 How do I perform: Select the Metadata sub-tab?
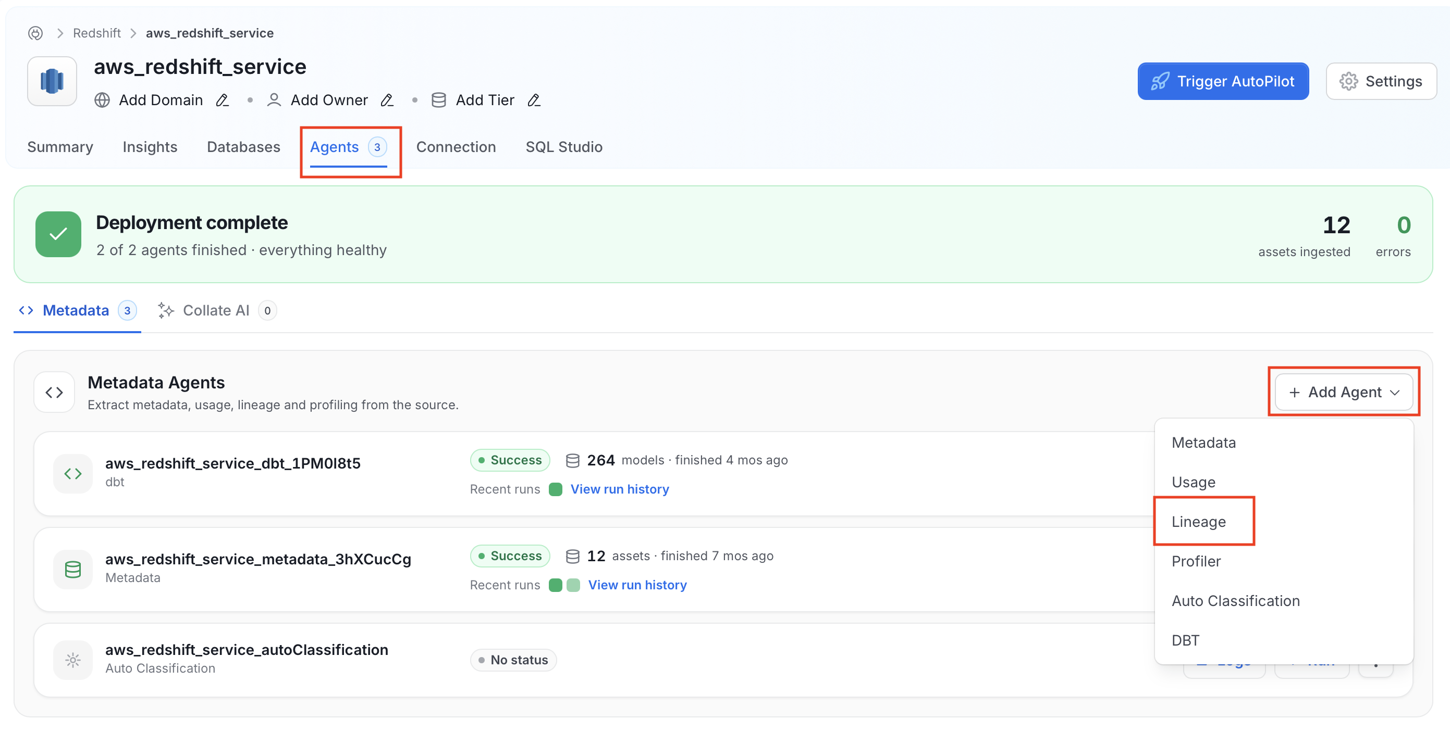point(78,310)
